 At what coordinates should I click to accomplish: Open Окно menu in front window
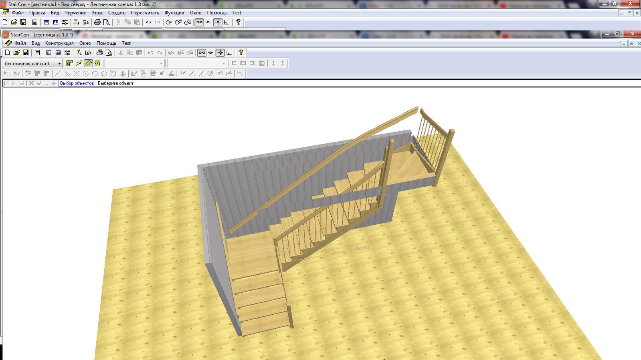(x=85, y=43)
